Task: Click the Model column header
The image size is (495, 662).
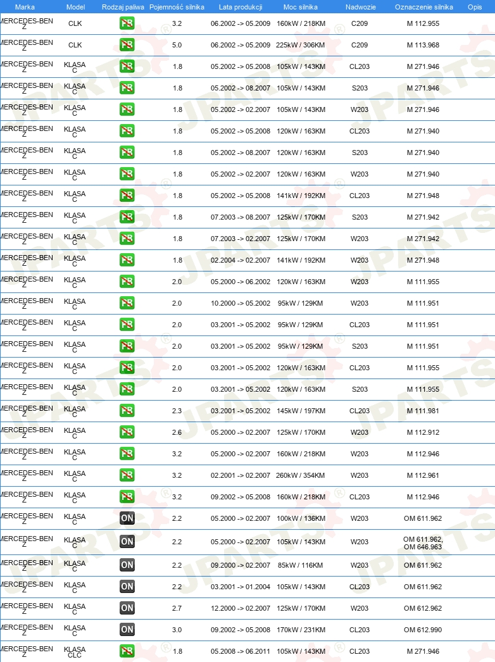Action: tap(75, 7)
